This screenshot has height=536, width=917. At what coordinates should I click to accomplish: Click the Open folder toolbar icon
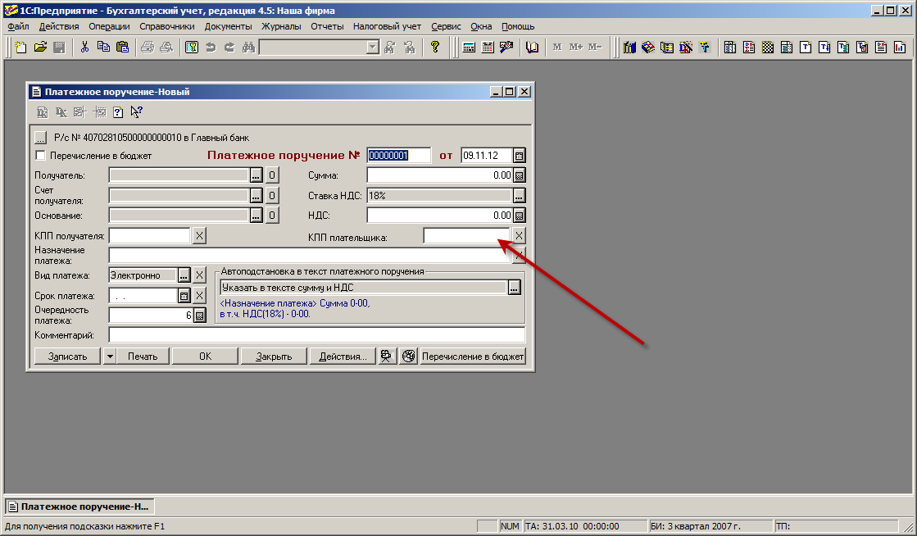pos(40,47)
